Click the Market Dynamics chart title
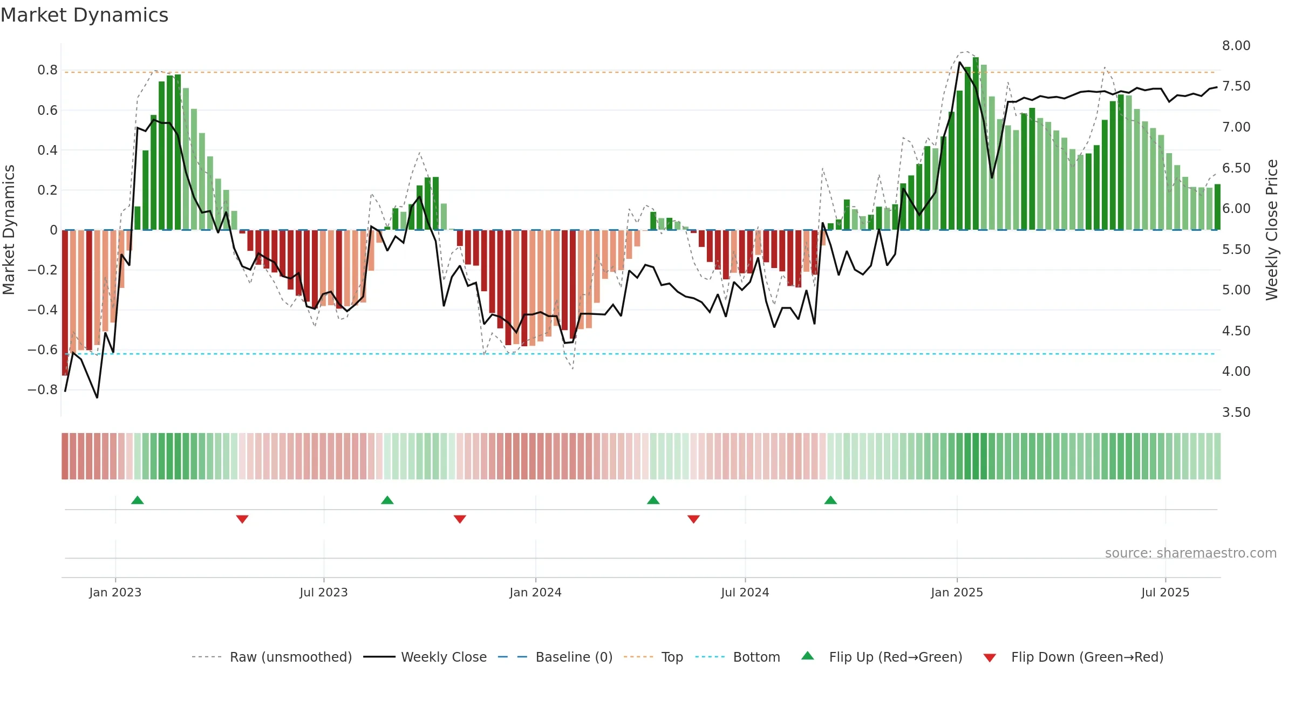Image resolution: width=1295 pixels, height=728 pixels. click(x=84, y=15)
